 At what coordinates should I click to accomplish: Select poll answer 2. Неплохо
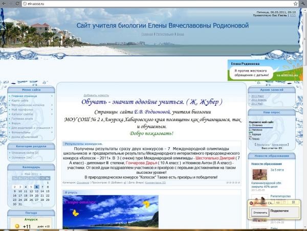256,130
